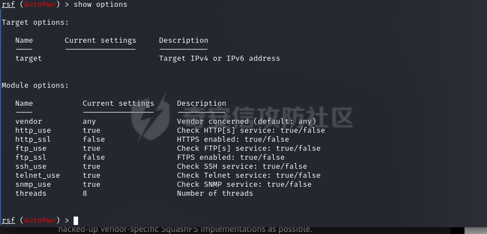The height and width of the screenshot is (234, 487).
Task: Click the lightning bolt watermark logo
Action: click(x=151, y=118)
